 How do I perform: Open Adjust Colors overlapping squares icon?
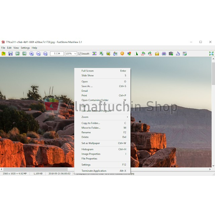coord(129,53)
